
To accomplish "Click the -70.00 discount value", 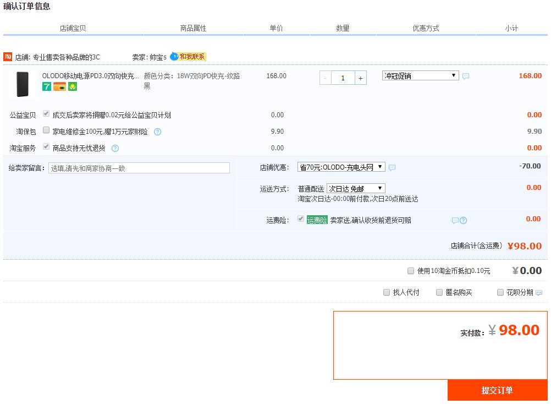I will [x=530, y=166].
